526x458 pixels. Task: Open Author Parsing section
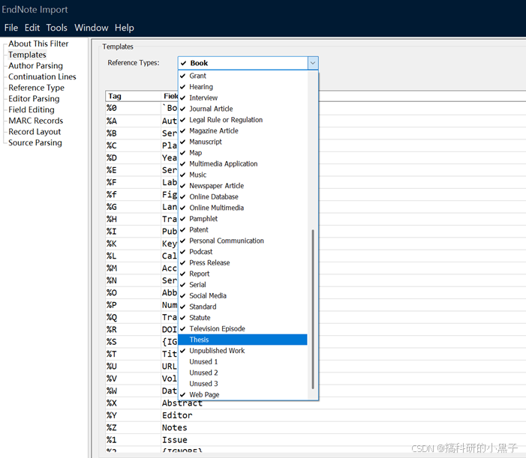35,66
